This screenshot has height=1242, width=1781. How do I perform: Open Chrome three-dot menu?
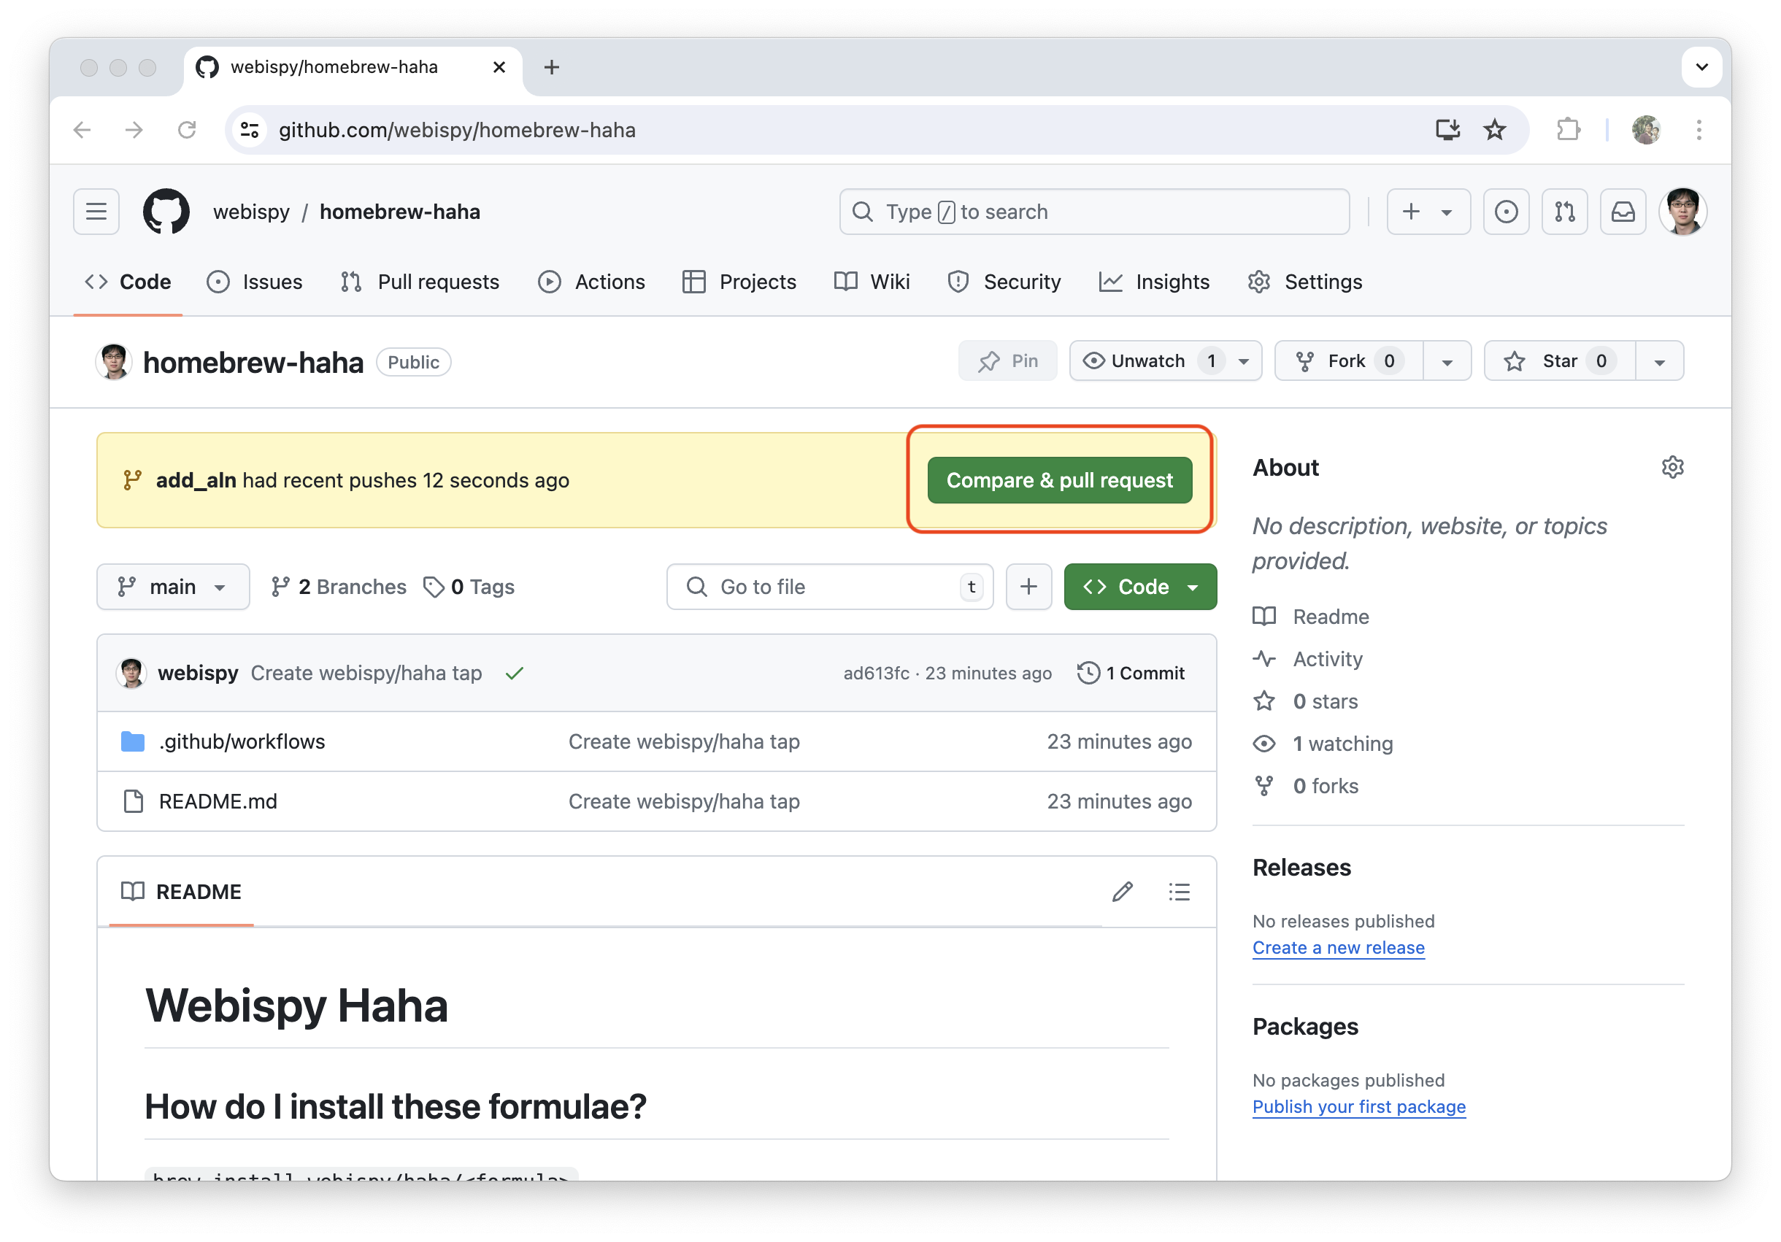pyautogui.click(x=1699, y=129)
